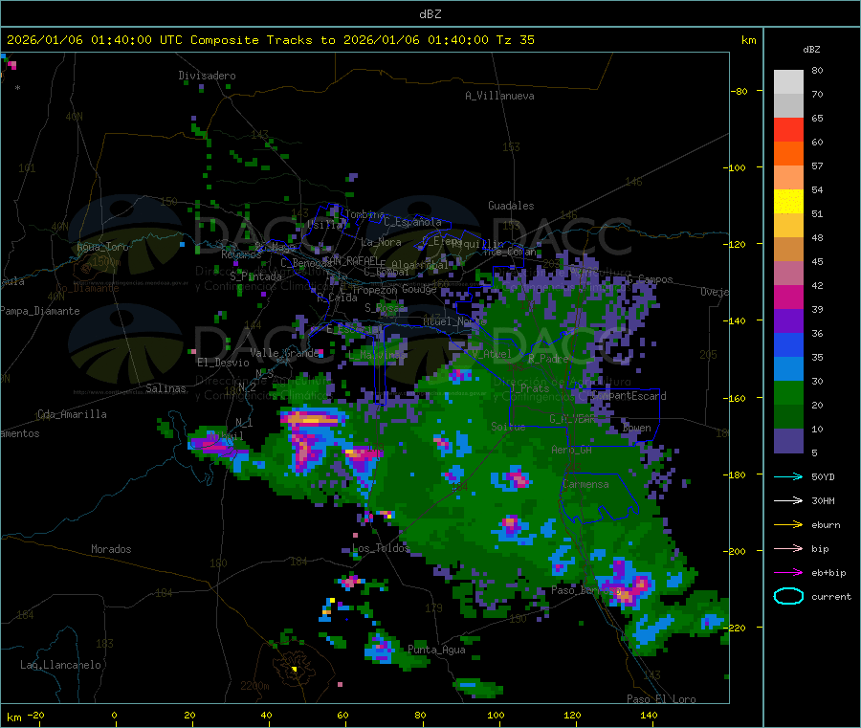Click the 'V_Atuel' map label
This screenshot has width=861, height=728.
pyautogui.click(x=491, y=354)
